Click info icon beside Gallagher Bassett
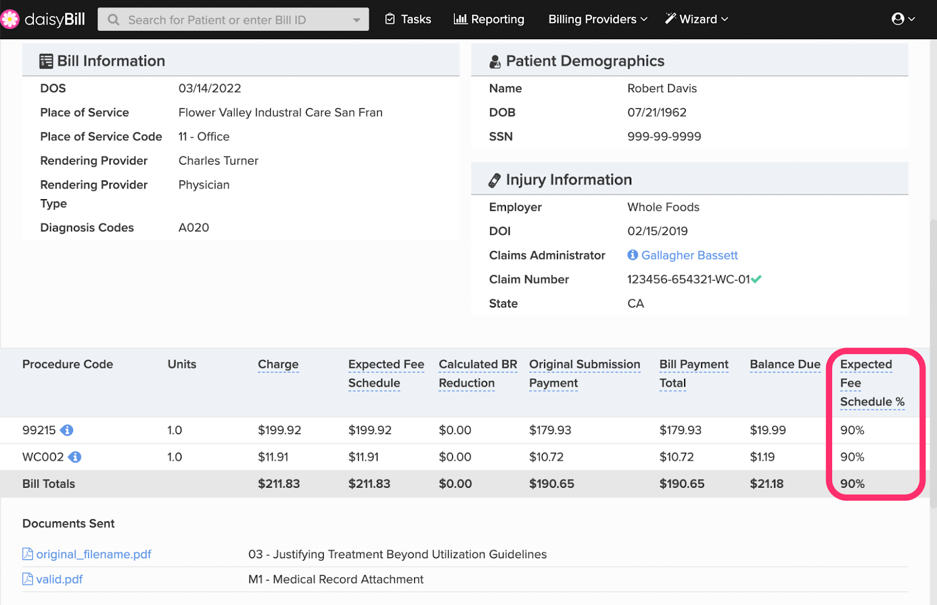937x605 pixels. [x=632, y=255]
